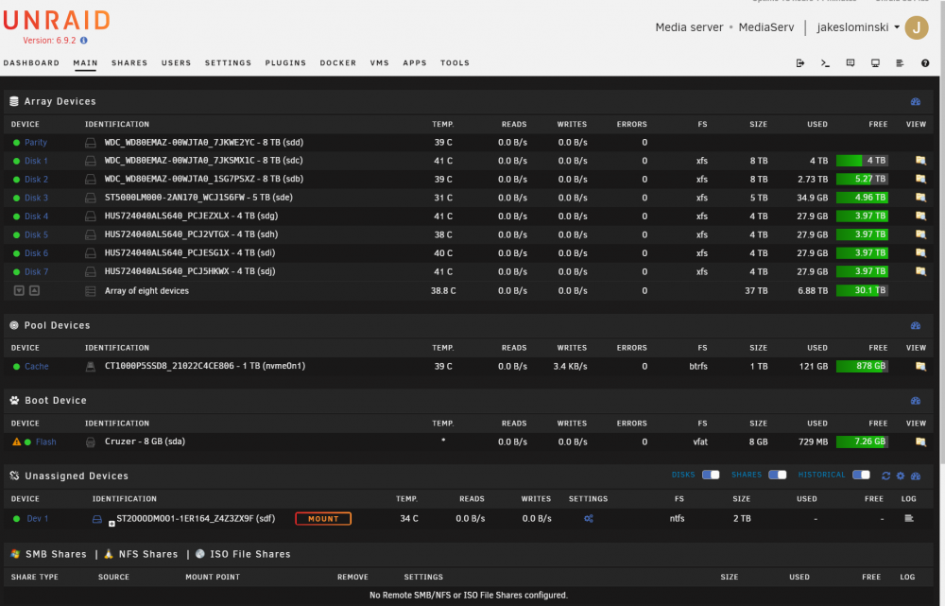Open the USERS tab

[176, 62]
